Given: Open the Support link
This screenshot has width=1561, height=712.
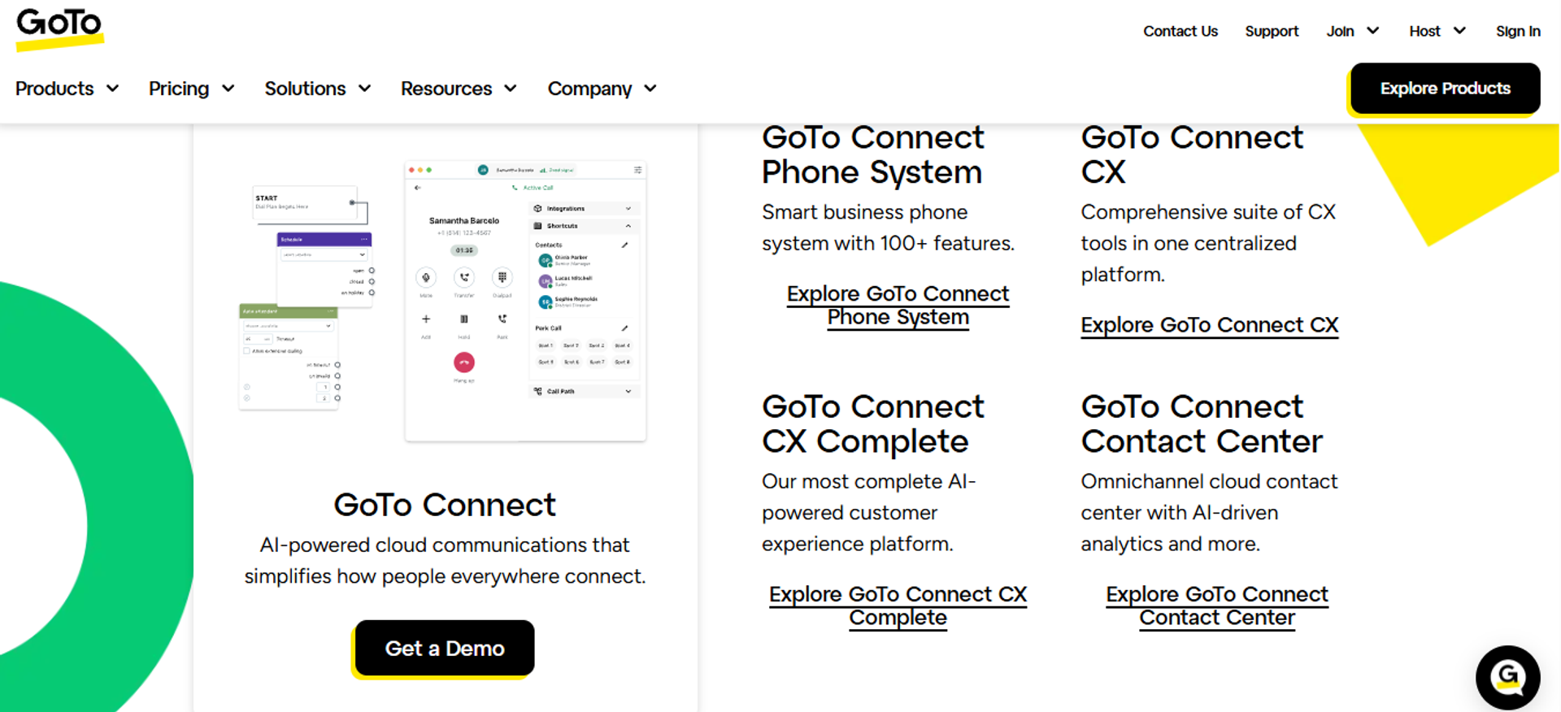Looking at the screenshot, I should click(x=1272, y=31).
